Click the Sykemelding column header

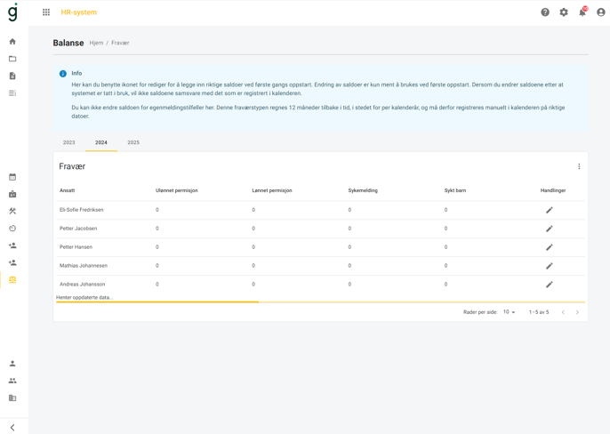363,190
